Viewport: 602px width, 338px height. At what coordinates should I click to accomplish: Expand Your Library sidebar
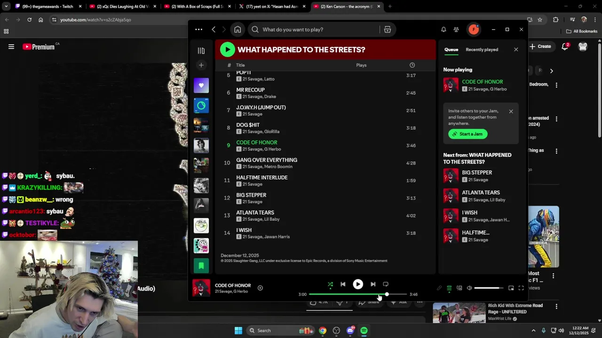[x=201, y=51]
